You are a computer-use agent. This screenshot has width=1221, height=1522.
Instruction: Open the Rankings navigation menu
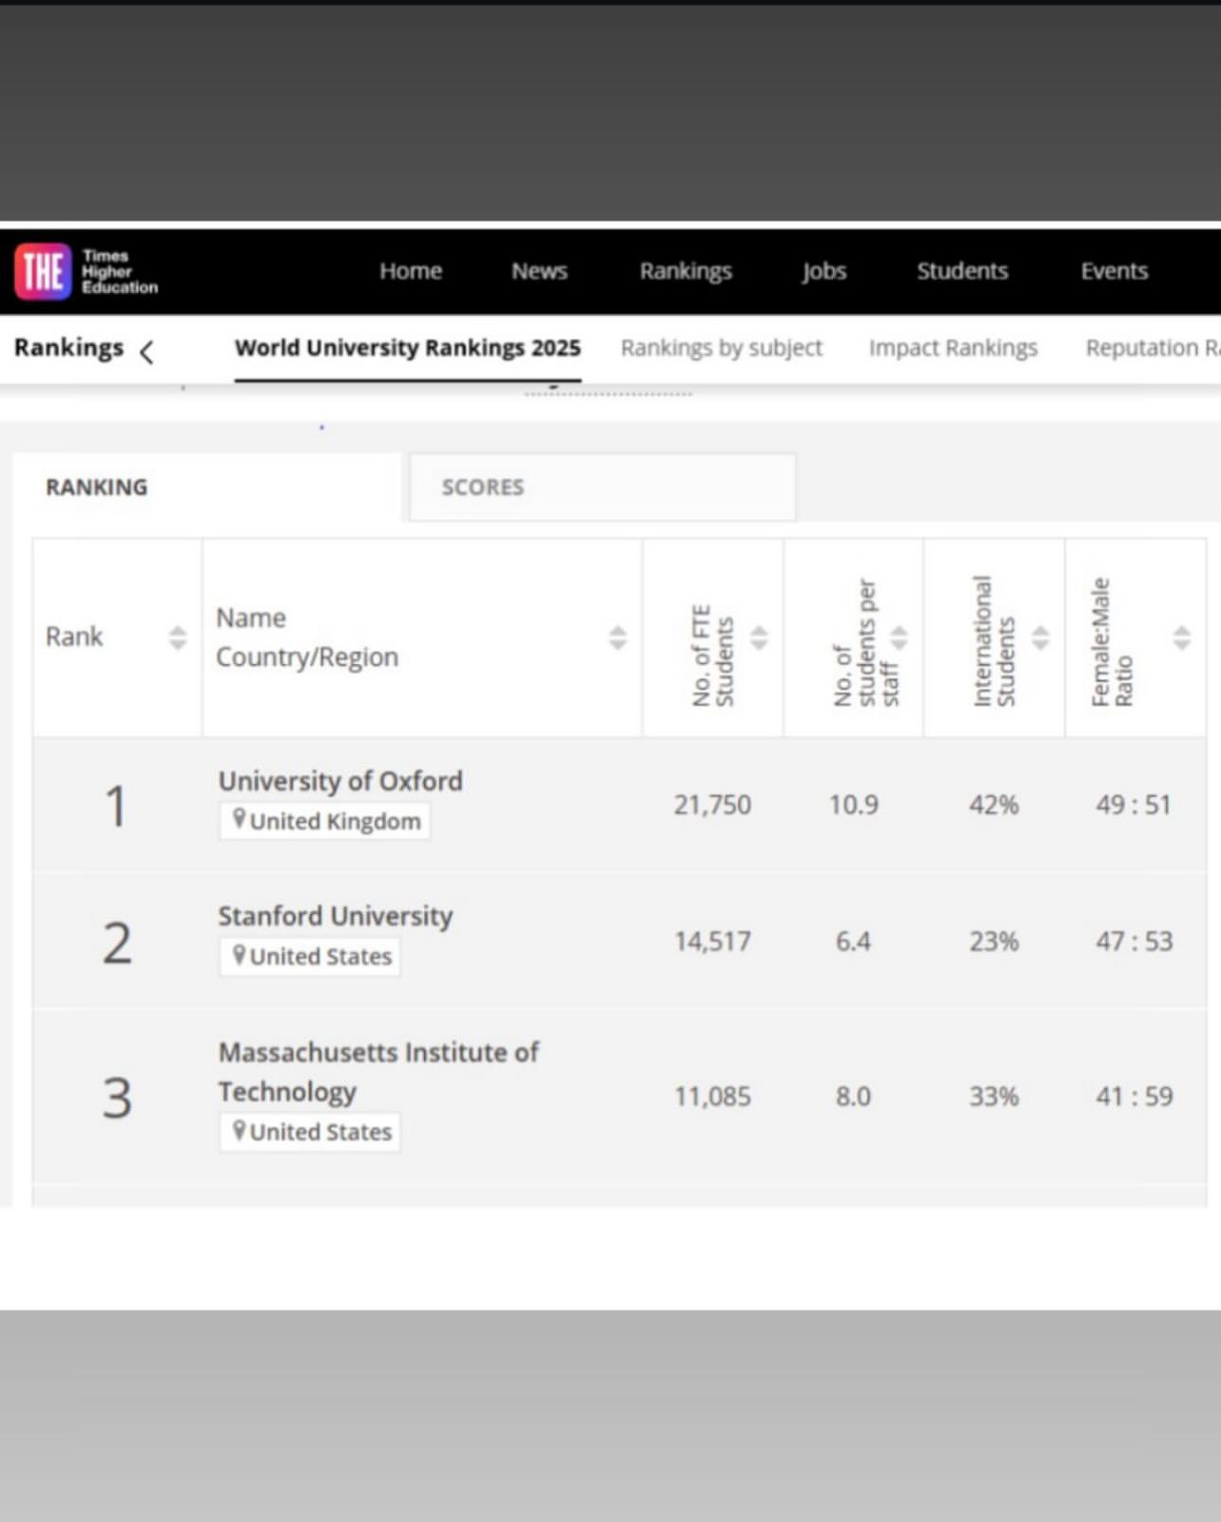click(686, 271)
